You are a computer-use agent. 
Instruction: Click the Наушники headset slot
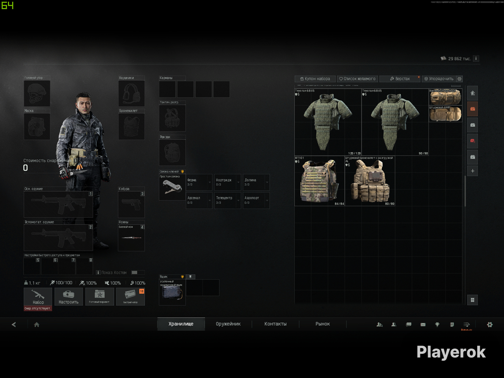click(131, 93)
